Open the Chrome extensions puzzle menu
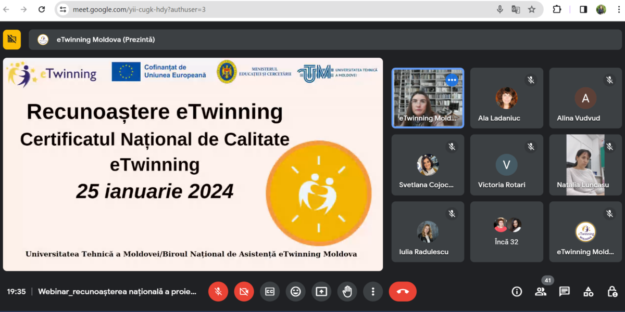The image size is (625, 312). 557,9
